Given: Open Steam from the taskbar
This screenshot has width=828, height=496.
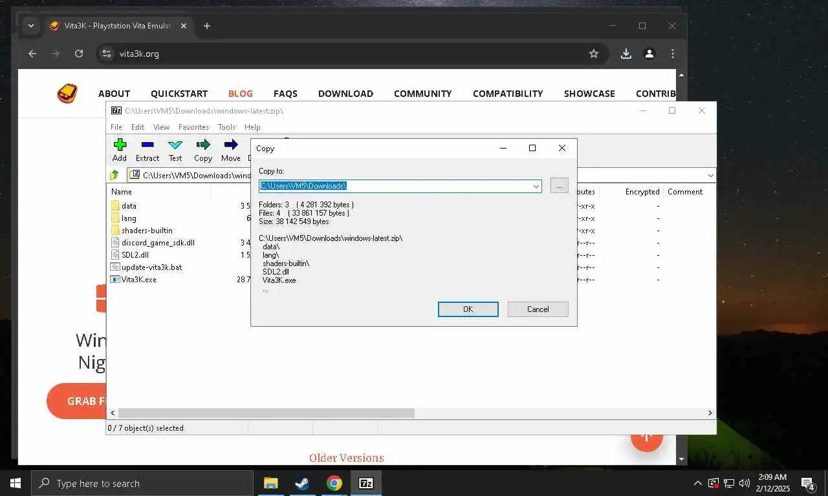Looking at the screenshot, I should coord(302,483).
